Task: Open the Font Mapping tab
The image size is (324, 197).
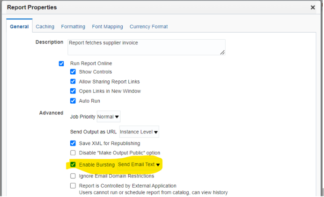Action: coord(107,27)
